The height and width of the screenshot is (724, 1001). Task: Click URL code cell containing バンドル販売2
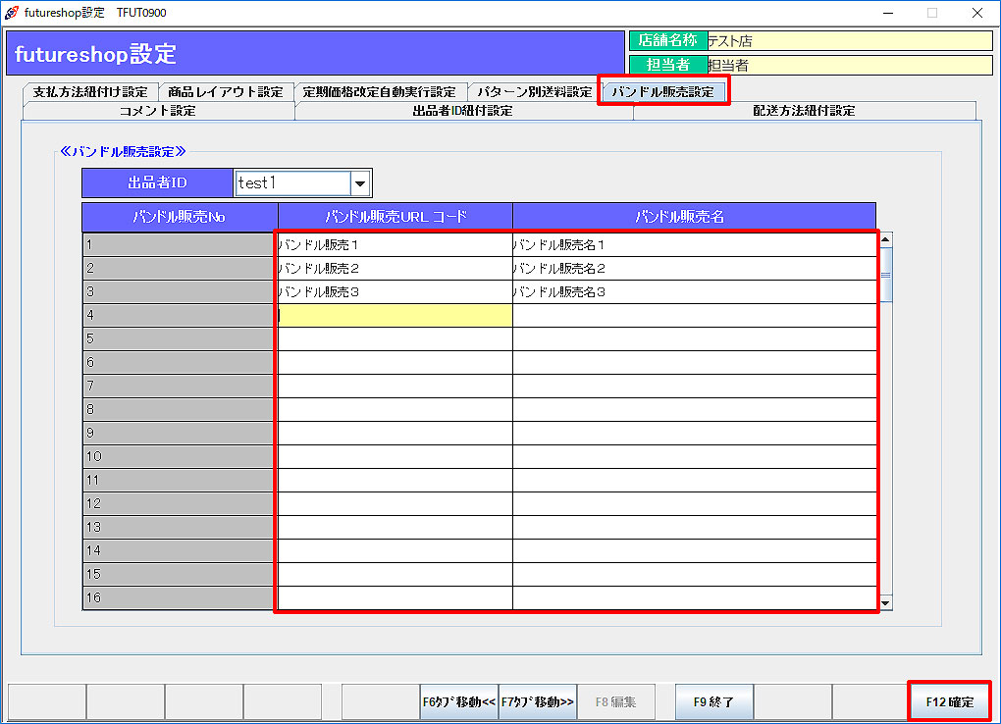point(395,268)
